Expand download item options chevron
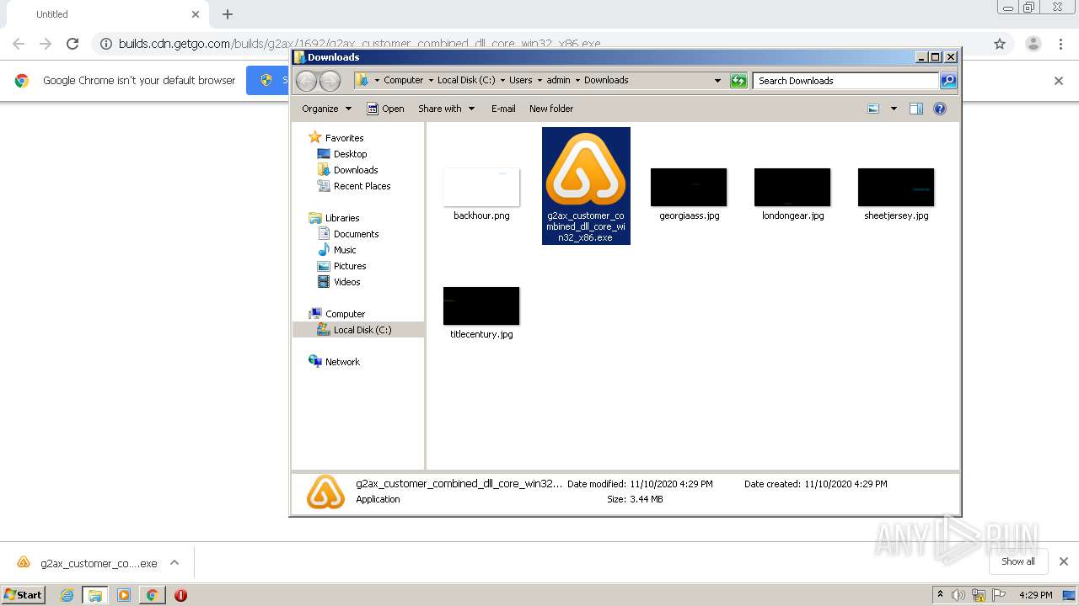The height and width of the screenshot is (606, 1079). [x=174, y=563]
